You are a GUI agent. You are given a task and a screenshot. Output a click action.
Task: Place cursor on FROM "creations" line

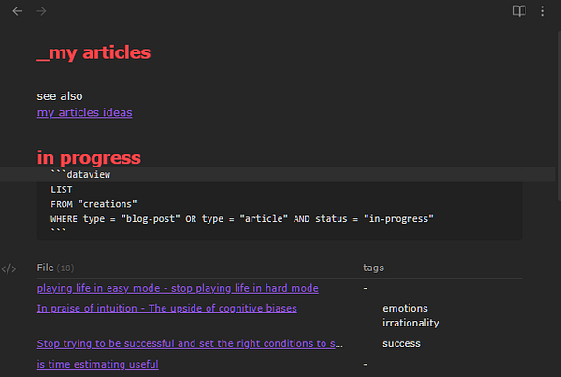pyautogui.click(x=93, y=203)
